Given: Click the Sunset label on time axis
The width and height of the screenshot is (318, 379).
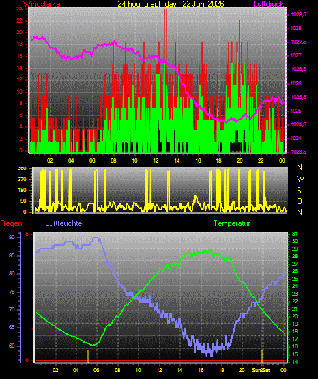Looking at the screenshot, I should tap(261, 370).
